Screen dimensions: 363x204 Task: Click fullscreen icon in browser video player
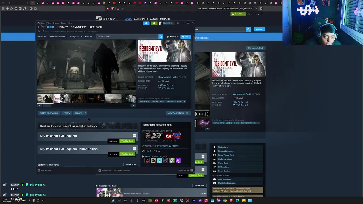click(207, 114)
